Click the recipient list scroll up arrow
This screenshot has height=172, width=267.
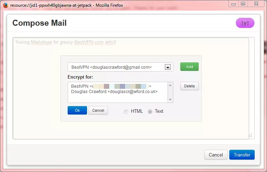click(170, 85)
